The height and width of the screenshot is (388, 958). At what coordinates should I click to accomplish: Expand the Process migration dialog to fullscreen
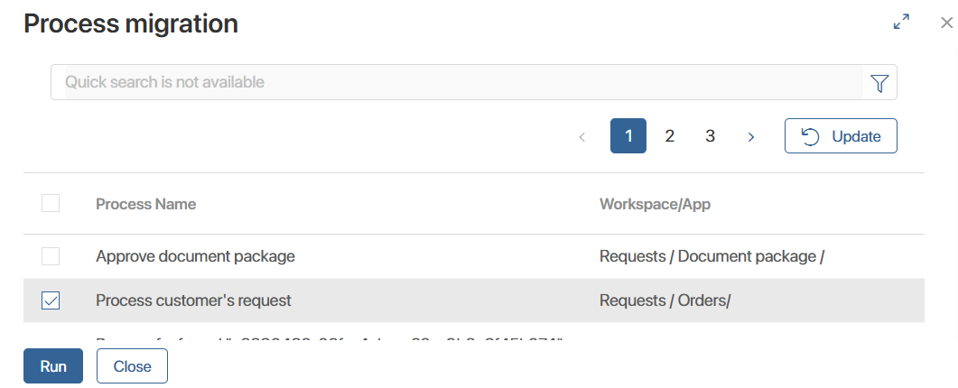[x=900, y=23]
